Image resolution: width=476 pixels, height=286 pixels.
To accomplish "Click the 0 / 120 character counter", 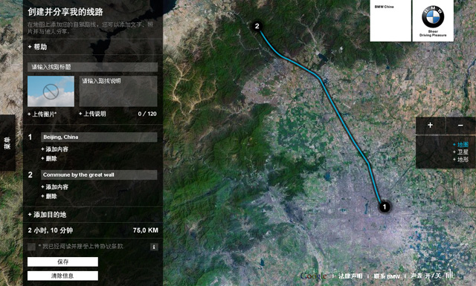I will pyautogui.click(x=147, y=114).
